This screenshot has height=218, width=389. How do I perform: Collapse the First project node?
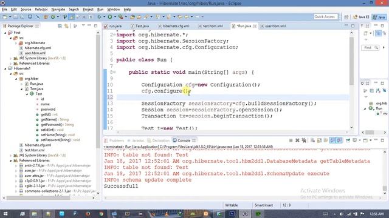[x=5, y=33]
